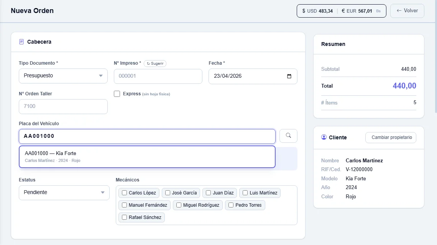Check mechanic Carlos López
This screenshot has width=437, height=245.
pyautogui.click(x=124, y=193)
